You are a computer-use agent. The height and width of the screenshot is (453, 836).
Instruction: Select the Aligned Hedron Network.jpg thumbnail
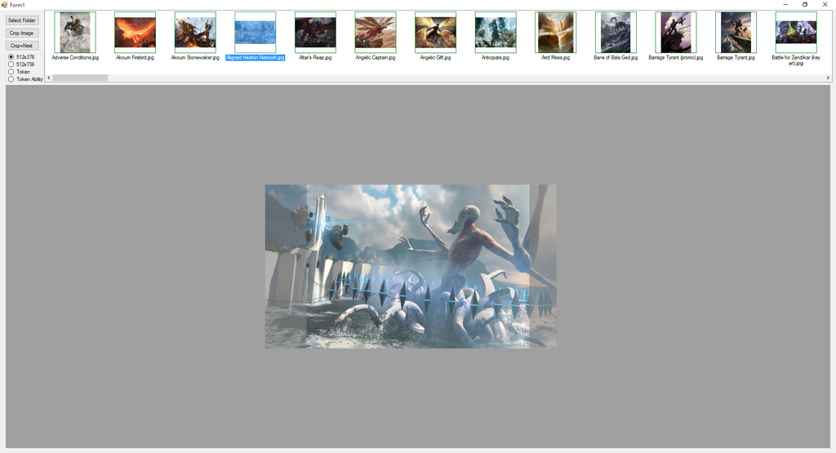(256, 33)
